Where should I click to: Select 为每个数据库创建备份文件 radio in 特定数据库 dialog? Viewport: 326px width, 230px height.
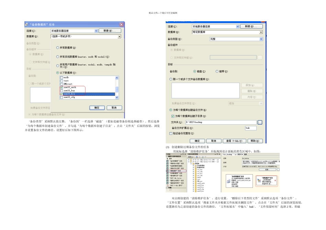[x=171, y=110]
